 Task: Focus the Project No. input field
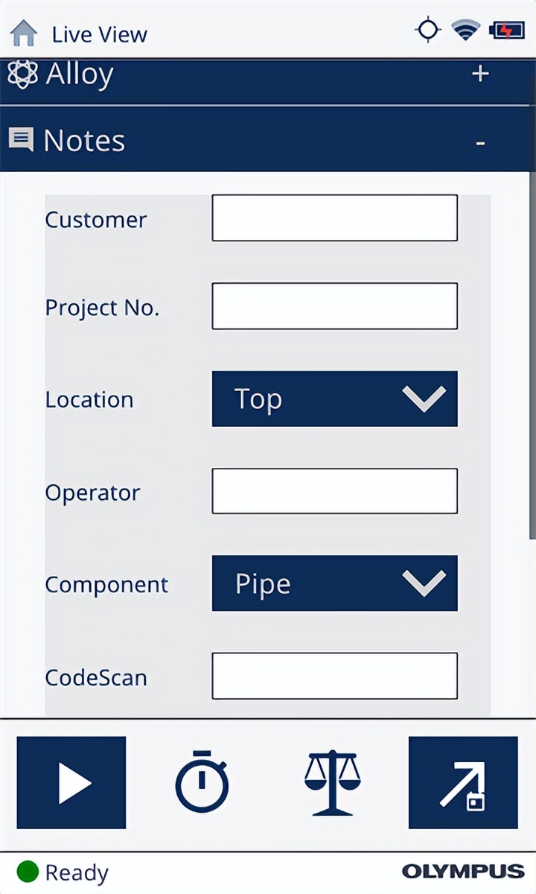(x=334, y=305)
